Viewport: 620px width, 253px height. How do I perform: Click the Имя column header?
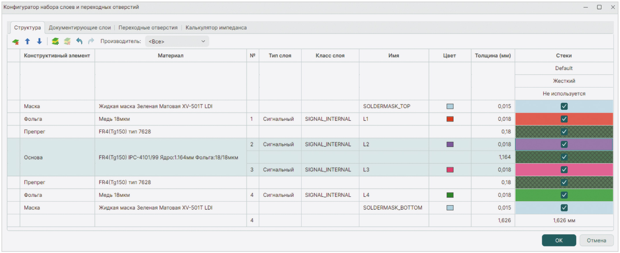click(394, 56)
